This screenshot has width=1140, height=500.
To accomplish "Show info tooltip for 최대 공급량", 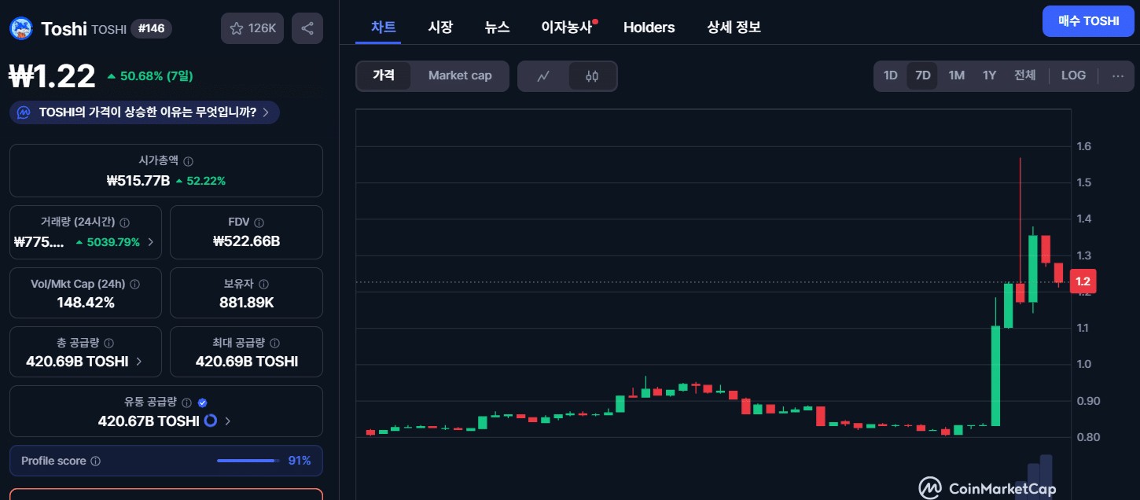I will [274, 343].
